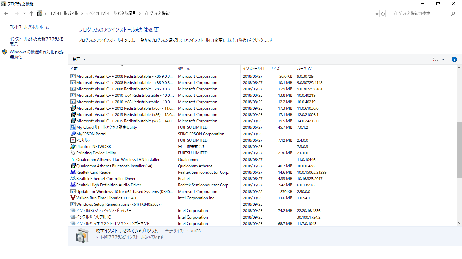Click the Realtek Card Reader icon
This screenshot has width=462, height=259.
coord(73,172)
